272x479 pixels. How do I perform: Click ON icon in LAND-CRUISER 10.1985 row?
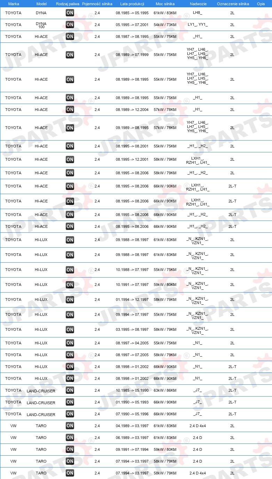tap(70, 390)
